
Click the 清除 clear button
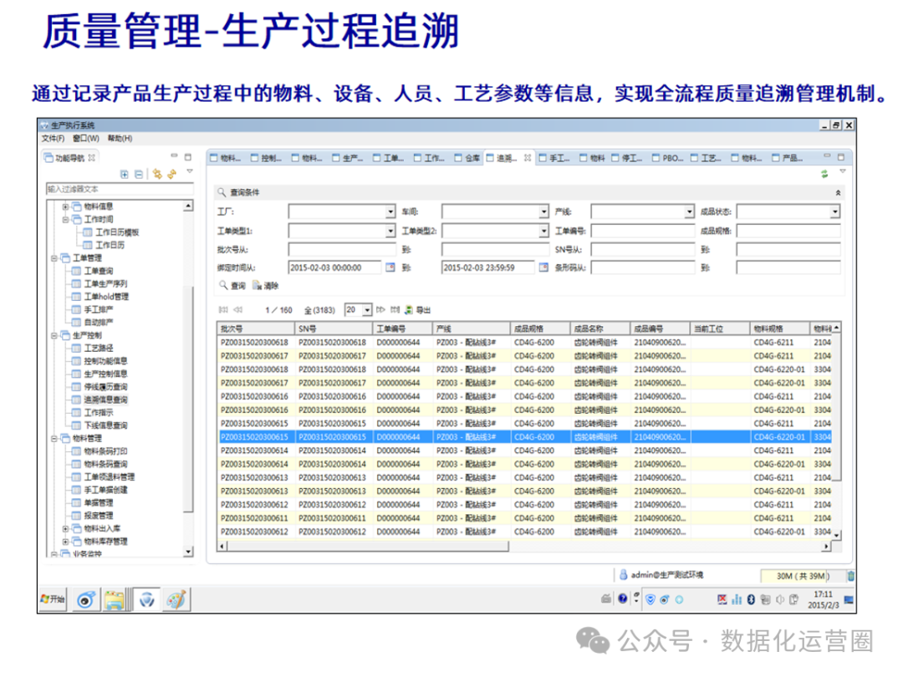(266, 286)
